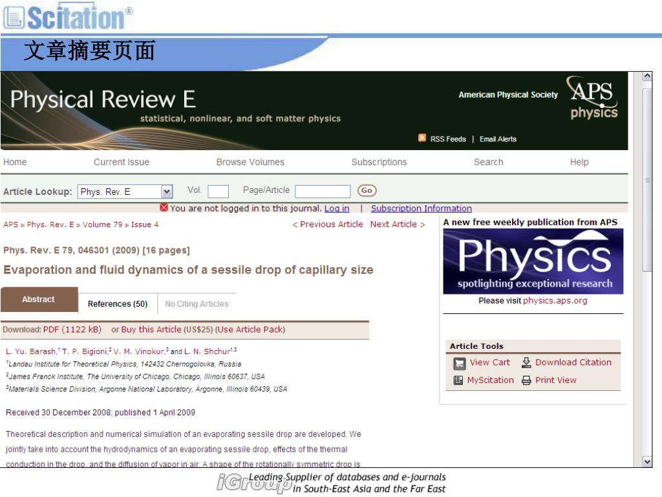Click the MyScitation document icon
The width and height of the screenshot is (662, 497).
[x=458, y=381]
